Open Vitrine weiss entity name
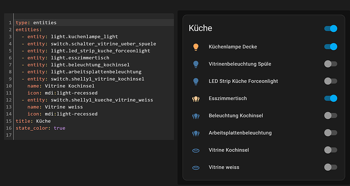 click(x=224, y=167)
